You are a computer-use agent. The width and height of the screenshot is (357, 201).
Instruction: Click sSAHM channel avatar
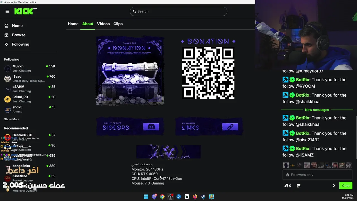[8, 89]
